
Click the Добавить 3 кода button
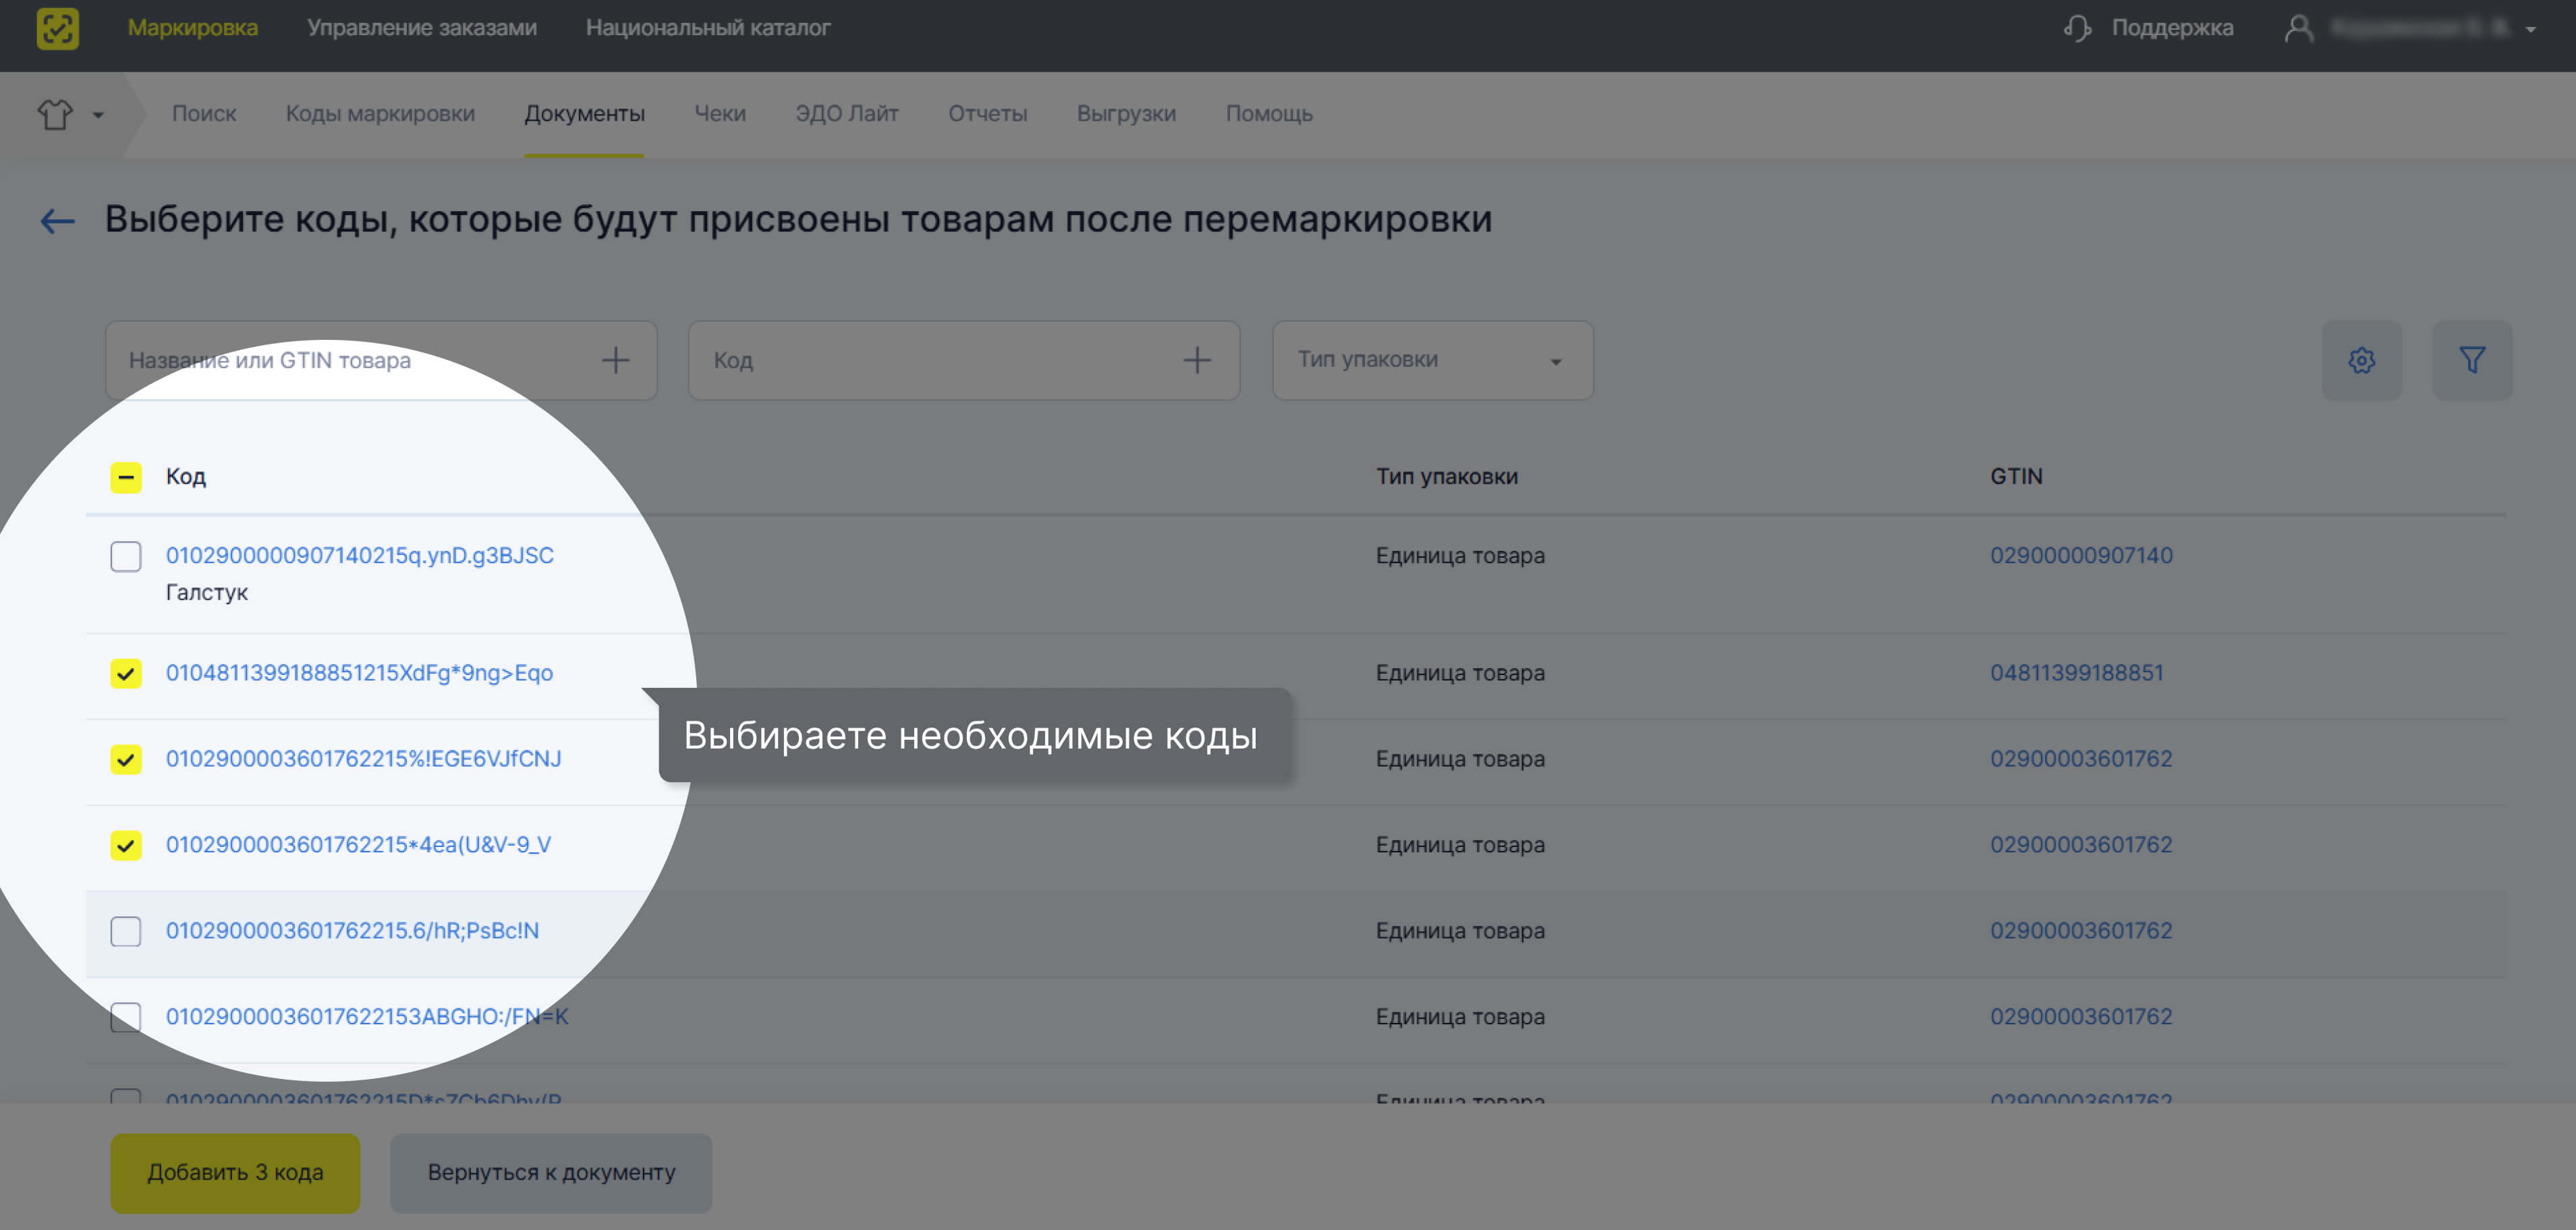235,1172
